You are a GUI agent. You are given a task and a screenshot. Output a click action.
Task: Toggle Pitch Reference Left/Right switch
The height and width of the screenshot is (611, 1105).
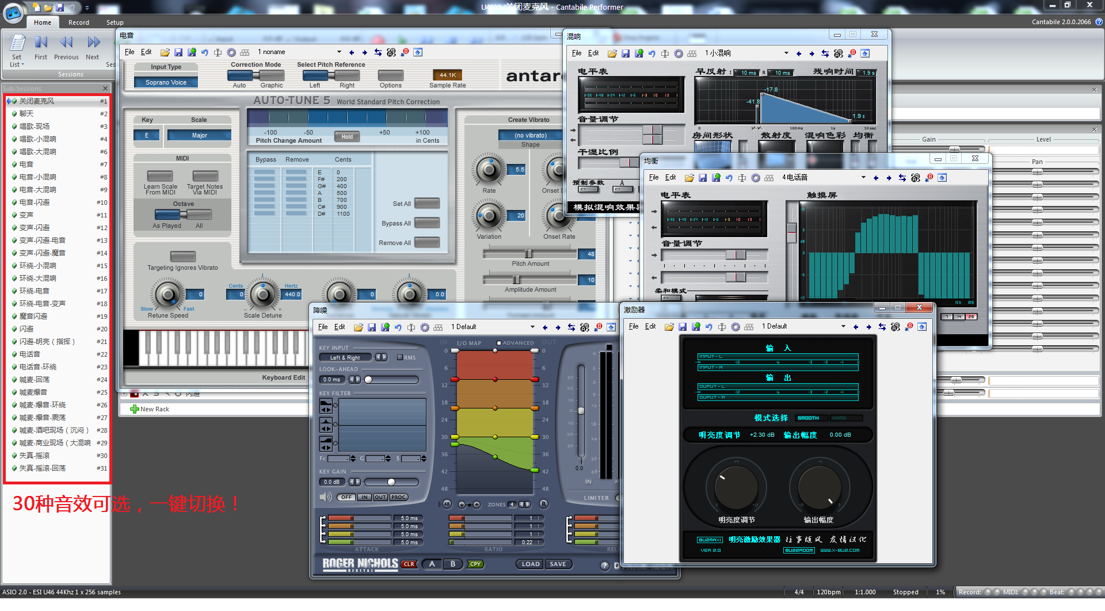331,75
